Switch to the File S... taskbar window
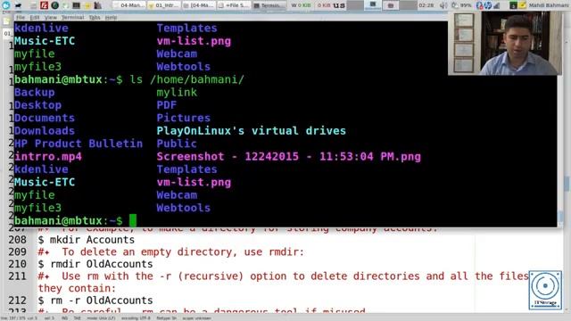The width and height of the screenshot is (571, 321). [234, 5]
